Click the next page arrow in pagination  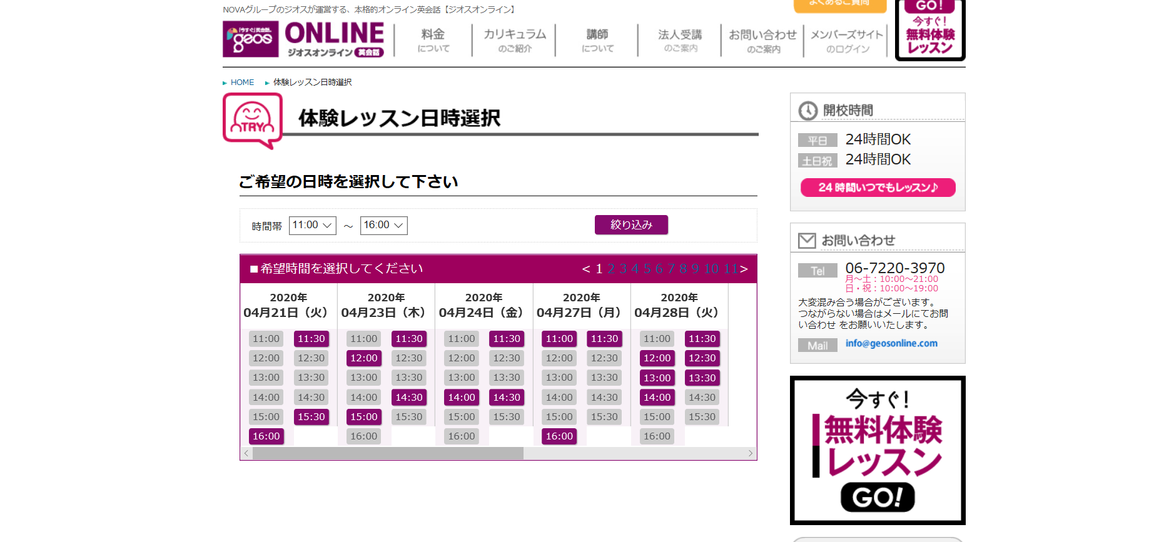tap(744, 269)
